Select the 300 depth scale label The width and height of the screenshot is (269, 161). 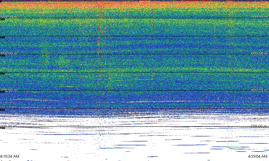point(3,55)
